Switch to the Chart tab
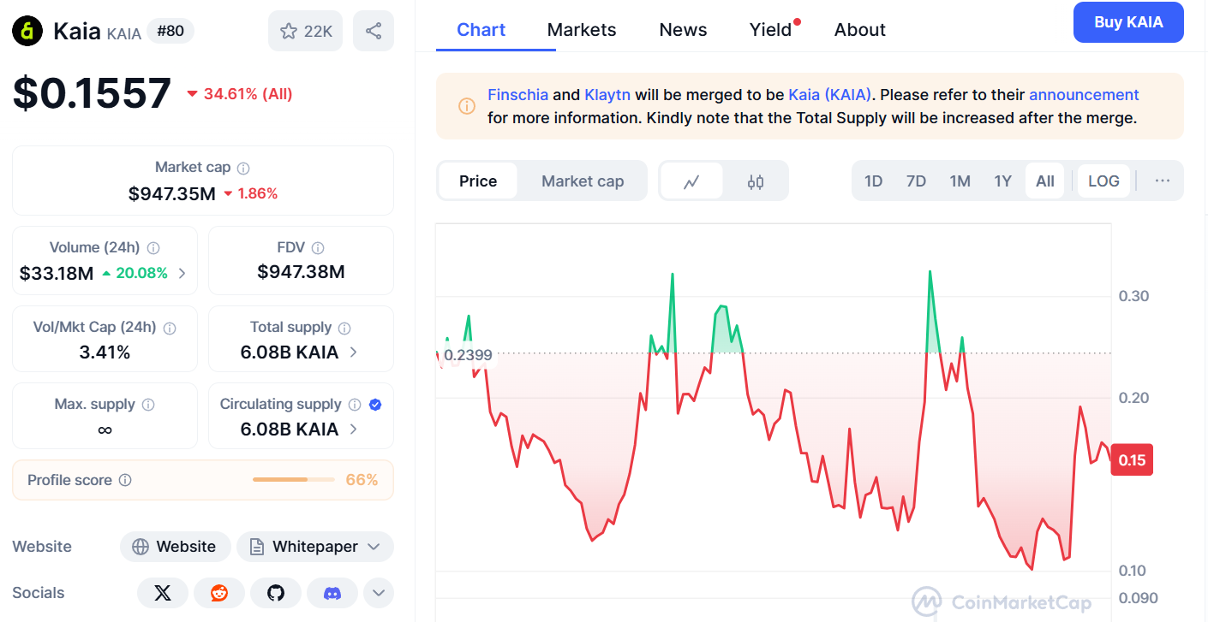 [x=481, y=30]
